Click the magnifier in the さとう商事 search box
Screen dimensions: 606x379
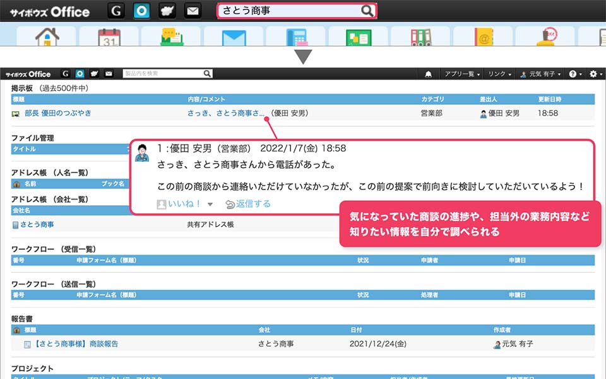pyautogui.click(x=367, y=11)
